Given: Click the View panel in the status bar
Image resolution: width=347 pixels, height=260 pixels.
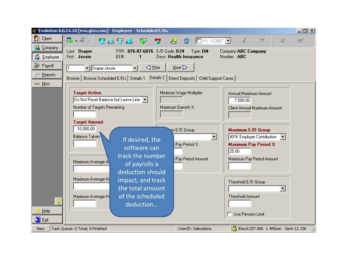Looking at the screenshot, I should coord(41,229).
